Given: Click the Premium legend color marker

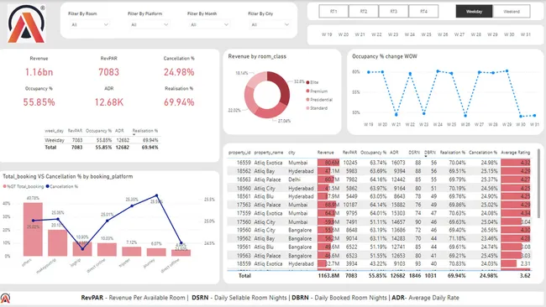Looking at the screenshot, I should pos(307,91).
